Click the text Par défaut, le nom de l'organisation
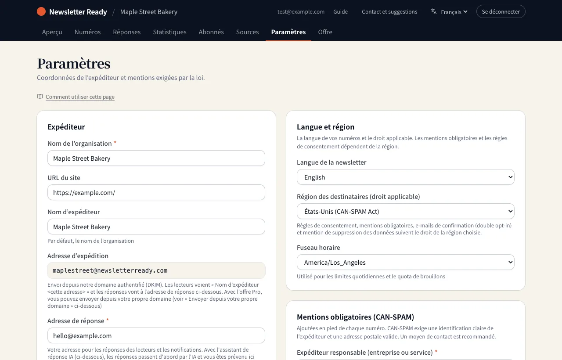Screen dimensions: 562x360 click(91, 241)
